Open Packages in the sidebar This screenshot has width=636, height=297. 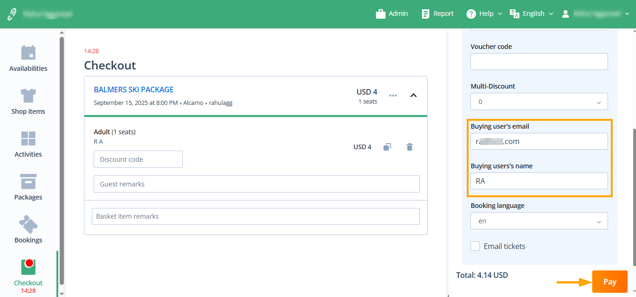pos(28,187)
